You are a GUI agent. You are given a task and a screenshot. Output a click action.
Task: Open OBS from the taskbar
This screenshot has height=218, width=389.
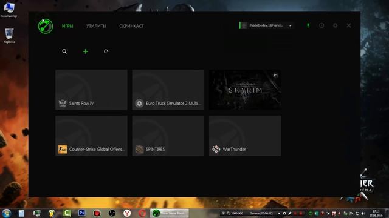coord(112,213)
